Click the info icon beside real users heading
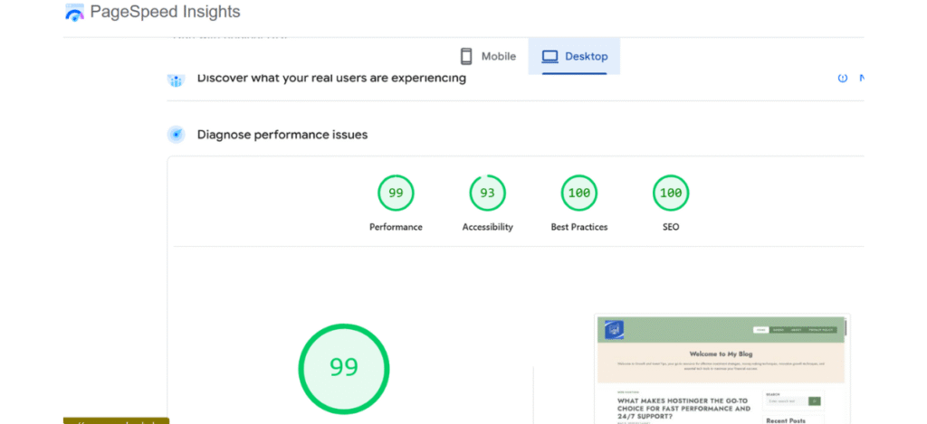This screenshot has width=927, height=424. (x=843, y=78)
